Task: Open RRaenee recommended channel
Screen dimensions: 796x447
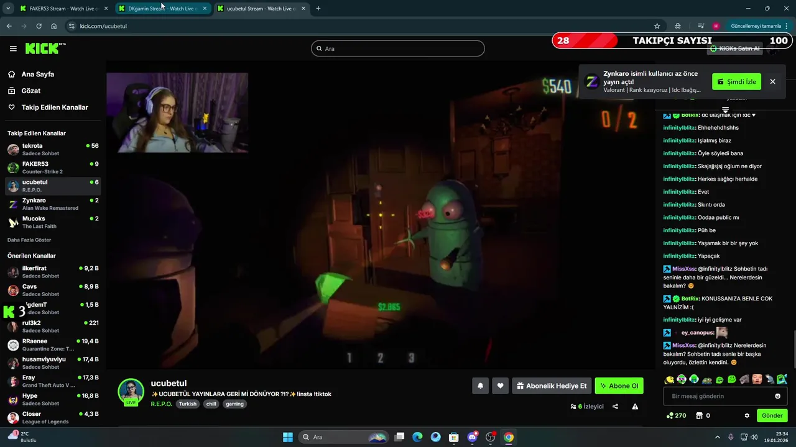Action: [53, 345]
